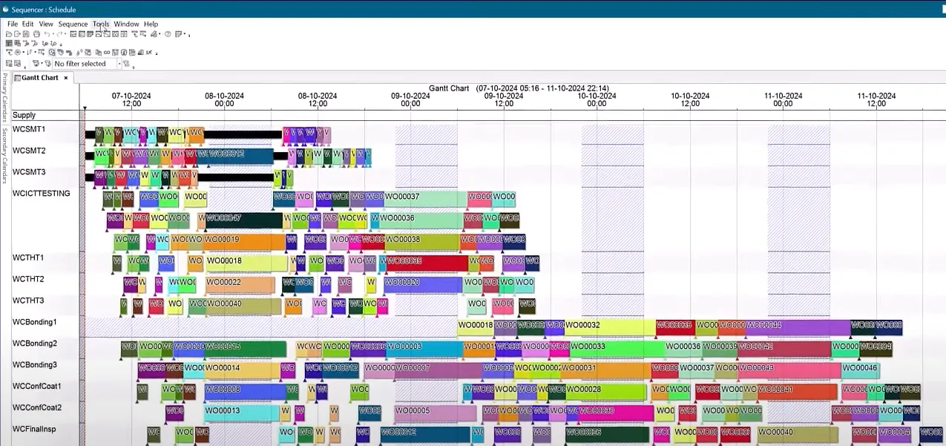Click the redo arrow icon
946x446 pixels.
pyautogui.click(x=60, y=34)
